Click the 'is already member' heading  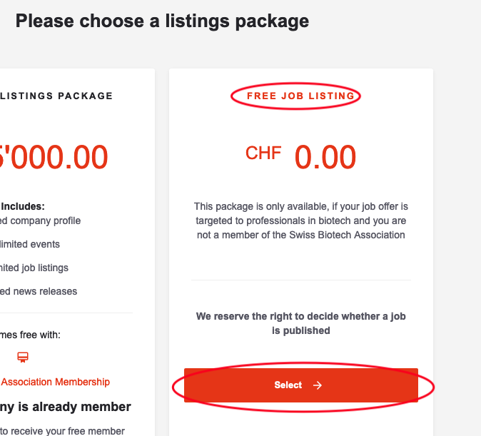coord(66,407)
